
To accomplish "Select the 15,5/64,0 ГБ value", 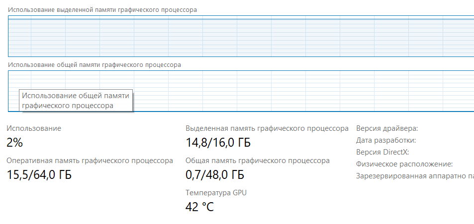I will 39,174.
